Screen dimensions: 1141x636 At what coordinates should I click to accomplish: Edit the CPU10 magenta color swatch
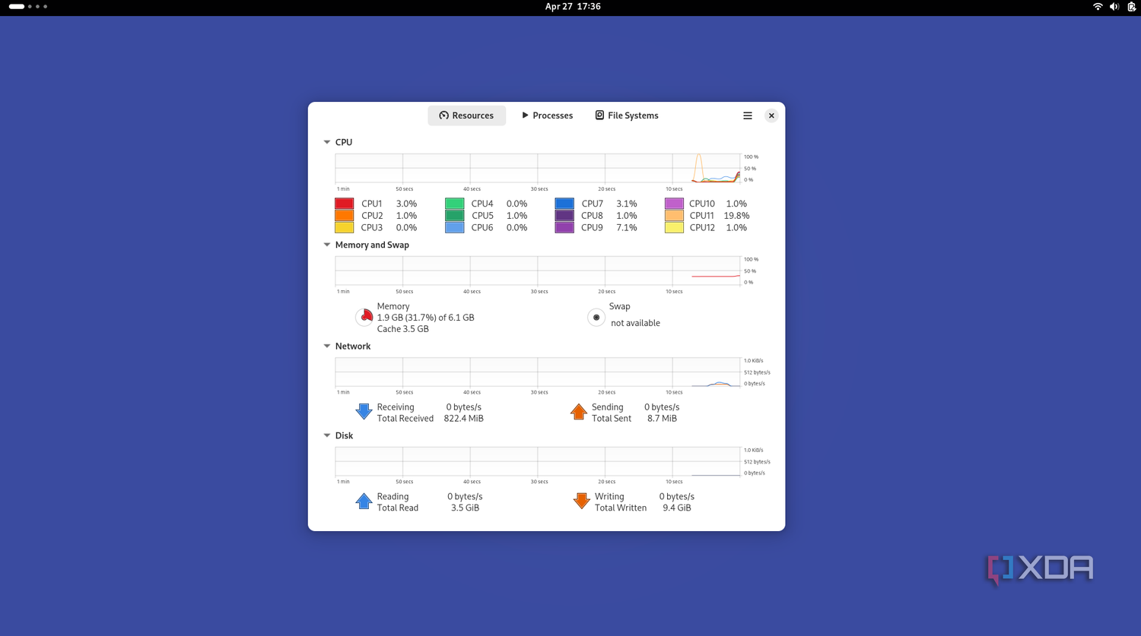(x=674, y=204)
